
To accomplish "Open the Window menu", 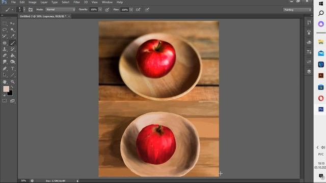I will (107, 2).
